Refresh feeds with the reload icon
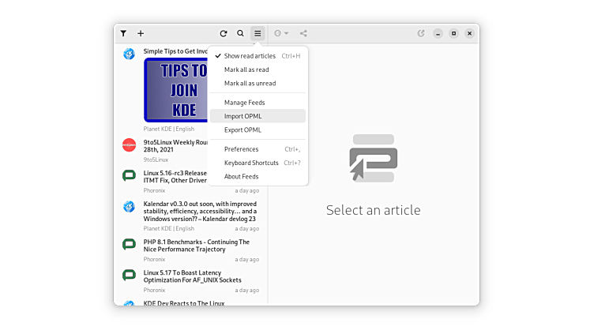The image size is (594, 334). [224, 33]
